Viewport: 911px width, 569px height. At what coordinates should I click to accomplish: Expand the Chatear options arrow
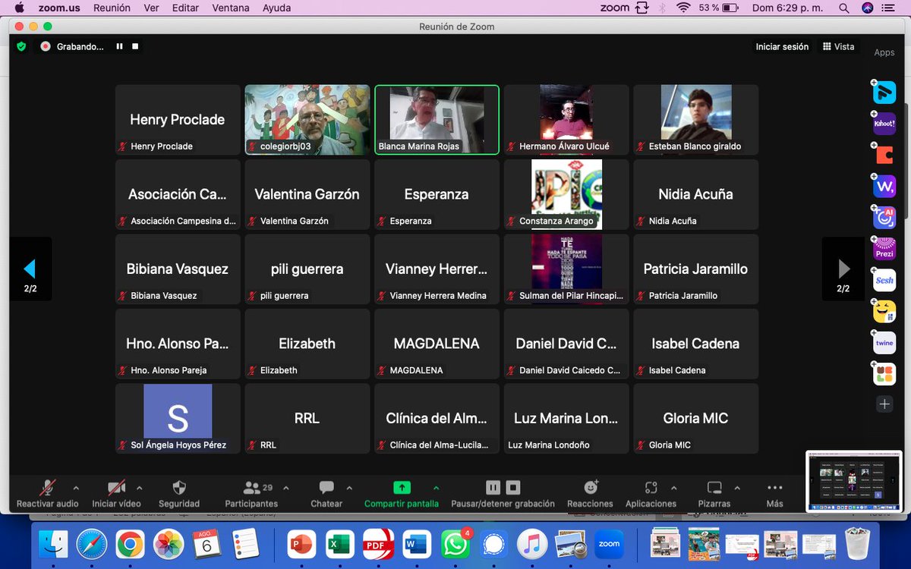coord(349,488)
